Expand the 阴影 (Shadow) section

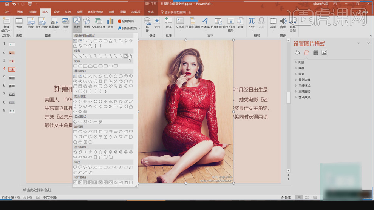tap(301, 63)
